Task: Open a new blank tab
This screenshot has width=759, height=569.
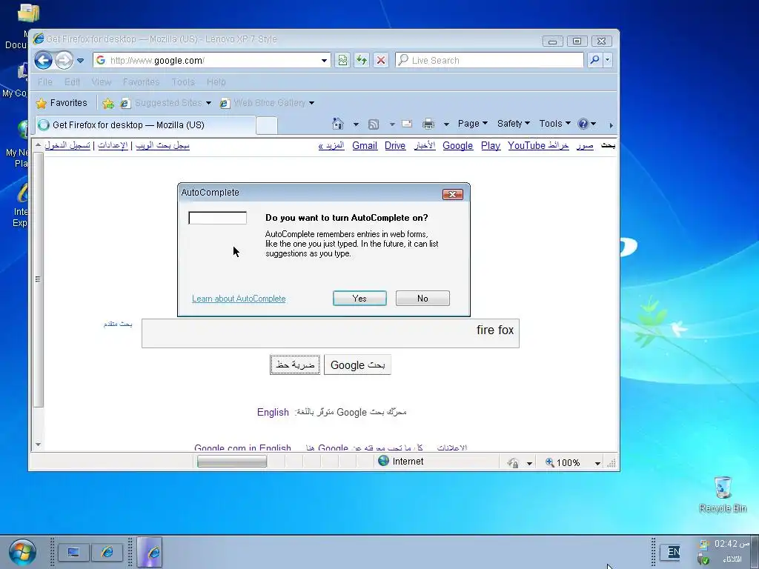Action: (x=266, y=125)
